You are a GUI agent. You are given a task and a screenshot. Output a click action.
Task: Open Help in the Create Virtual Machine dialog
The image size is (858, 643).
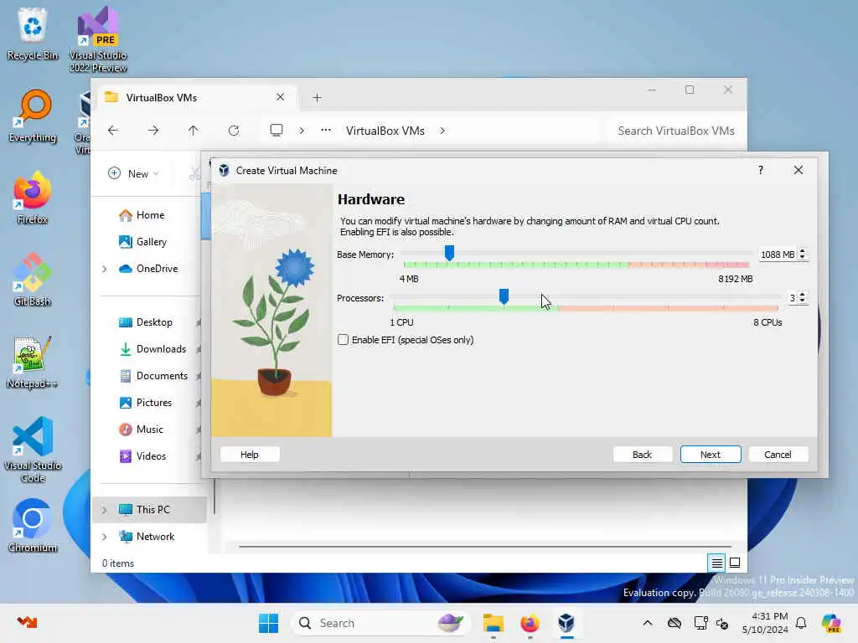pyautogui.click(x=250, y=455)
